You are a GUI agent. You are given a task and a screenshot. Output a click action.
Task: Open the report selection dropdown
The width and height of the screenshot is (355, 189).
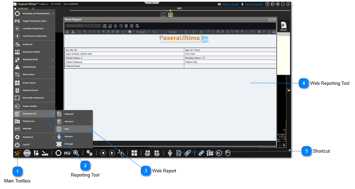(83, 26)
